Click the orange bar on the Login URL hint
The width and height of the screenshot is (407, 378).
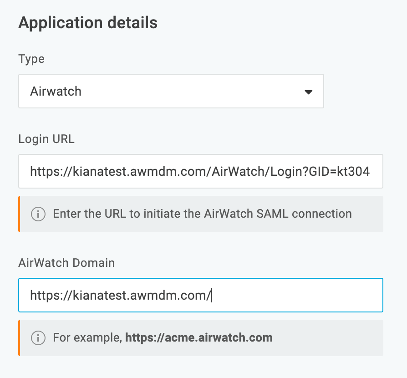pos(19,214)
